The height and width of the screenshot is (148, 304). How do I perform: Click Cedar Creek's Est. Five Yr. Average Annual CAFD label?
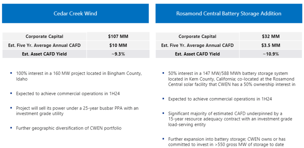coord(45,45)
